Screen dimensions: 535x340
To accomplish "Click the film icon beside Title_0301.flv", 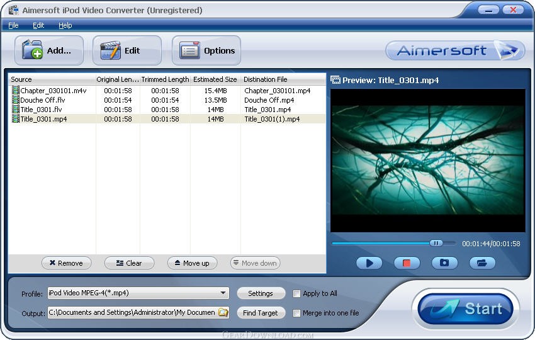I will (x=15, y=109).
